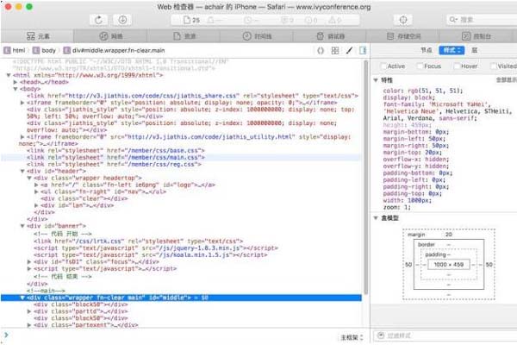Image resolution: width=517 pixels, height=345 pixels.
Task: Toggle the details sidebar panel icon
Action: [363, 51]
